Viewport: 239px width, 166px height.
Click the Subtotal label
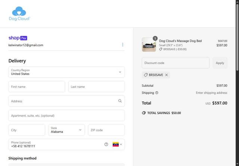pyautogui.click(x=148, y=86)
